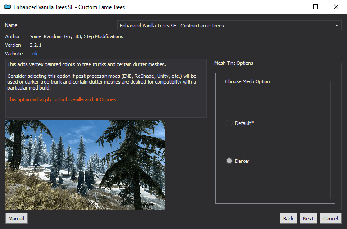This screenshot has width=347, height=229.
Task: Select the Darker mesh tint option
Action: point(238,161)
